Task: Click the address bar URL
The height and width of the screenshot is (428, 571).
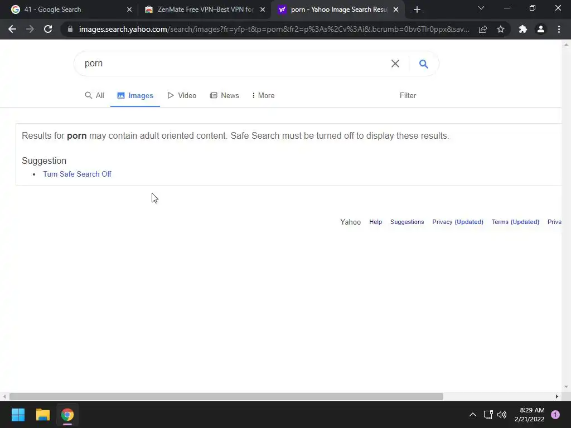Action: [x=274, y=29]
